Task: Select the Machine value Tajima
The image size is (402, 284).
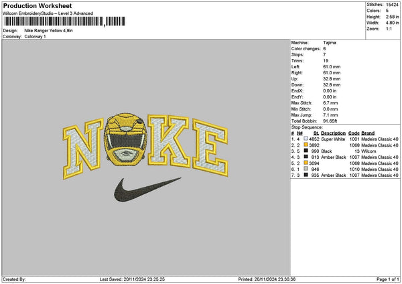Action: [330, 43]
